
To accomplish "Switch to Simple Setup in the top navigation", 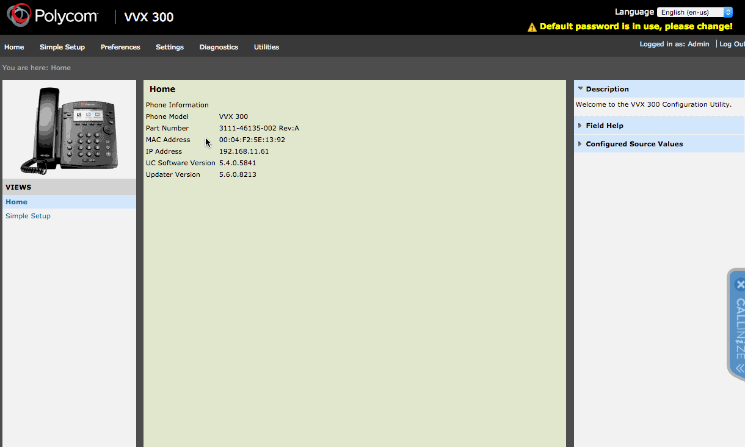I will [62, 46].
